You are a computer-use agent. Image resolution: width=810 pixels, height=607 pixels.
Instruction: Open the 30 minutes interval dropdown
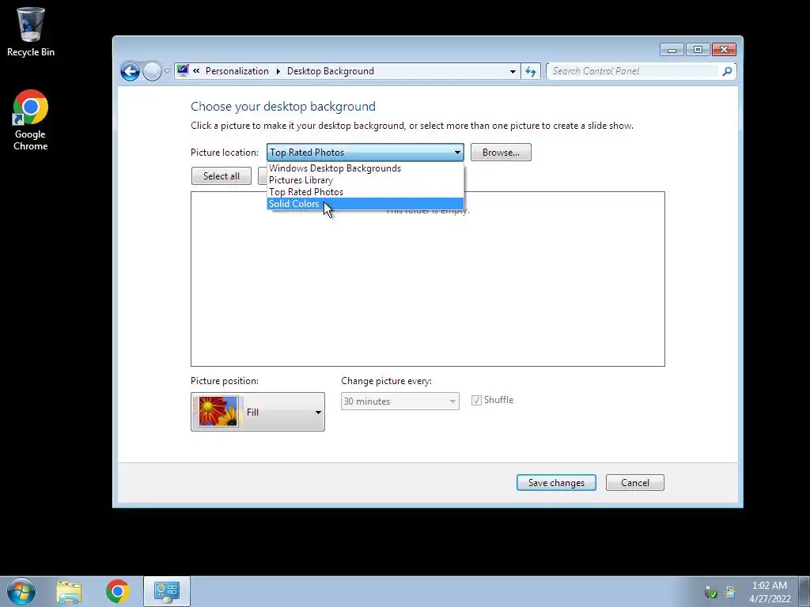pos(399,401)
